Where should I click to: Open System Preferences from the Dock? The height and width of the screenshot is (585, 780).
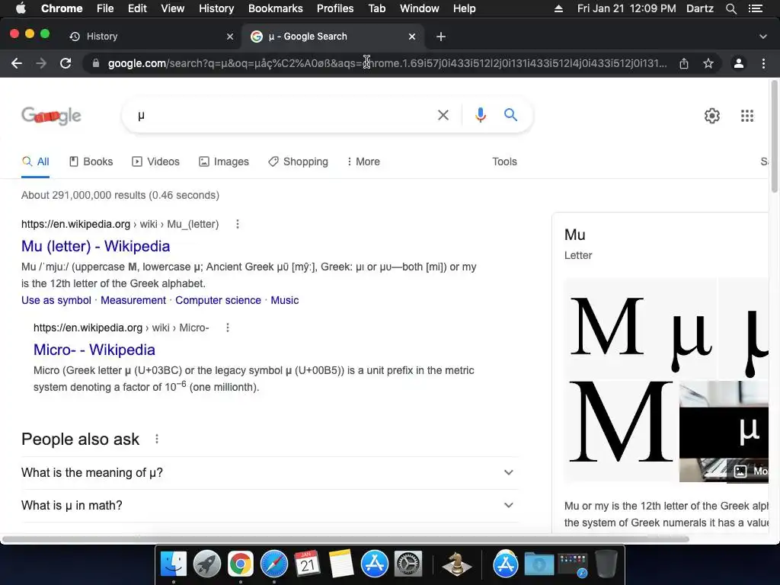coord(408,564)
